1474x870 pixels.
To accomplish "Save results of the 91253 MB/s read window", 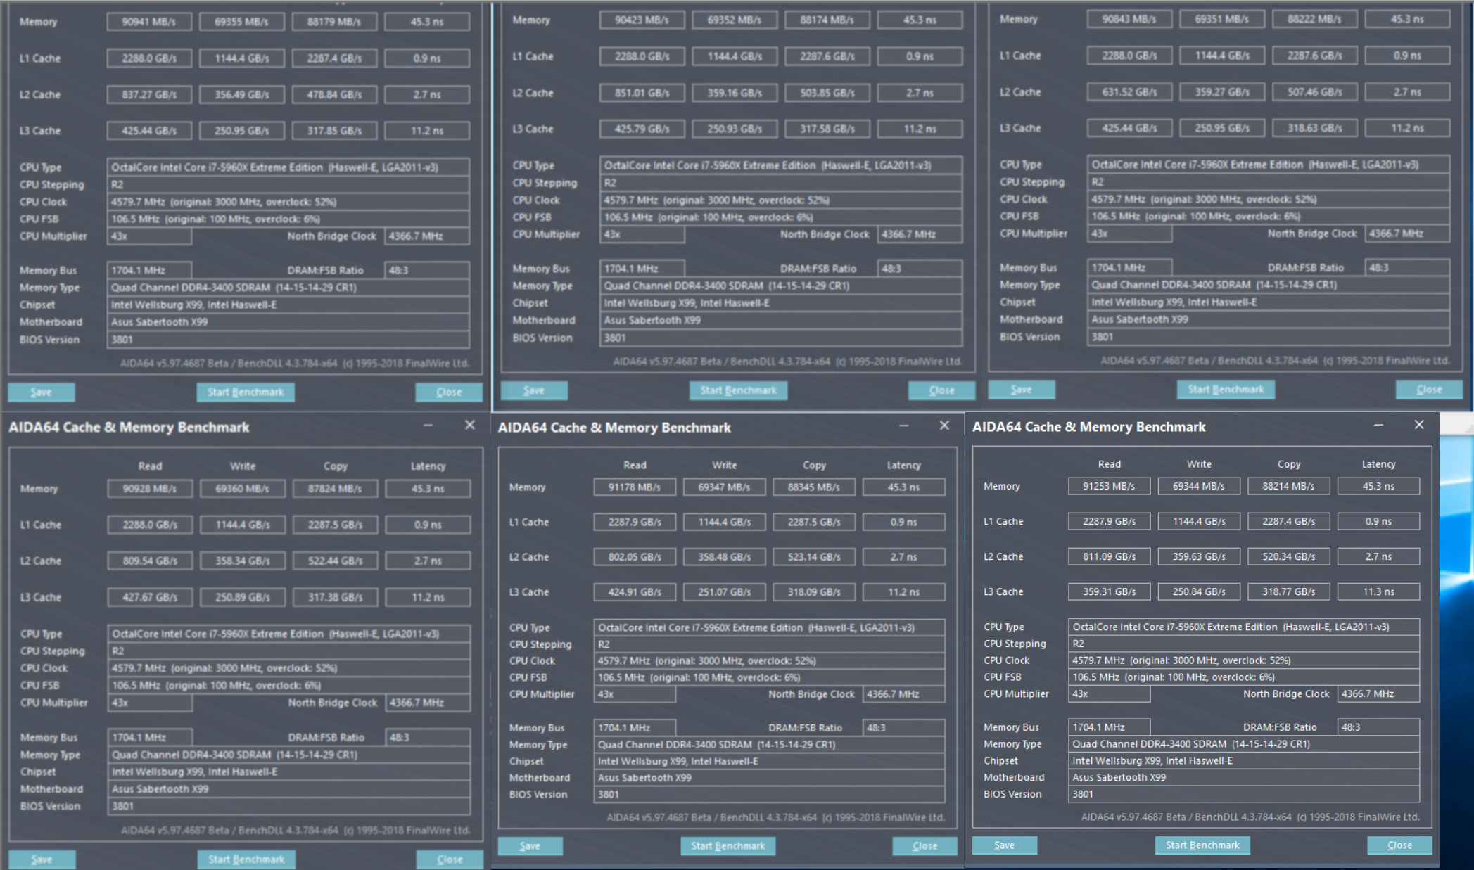I will coord(1004,845).
